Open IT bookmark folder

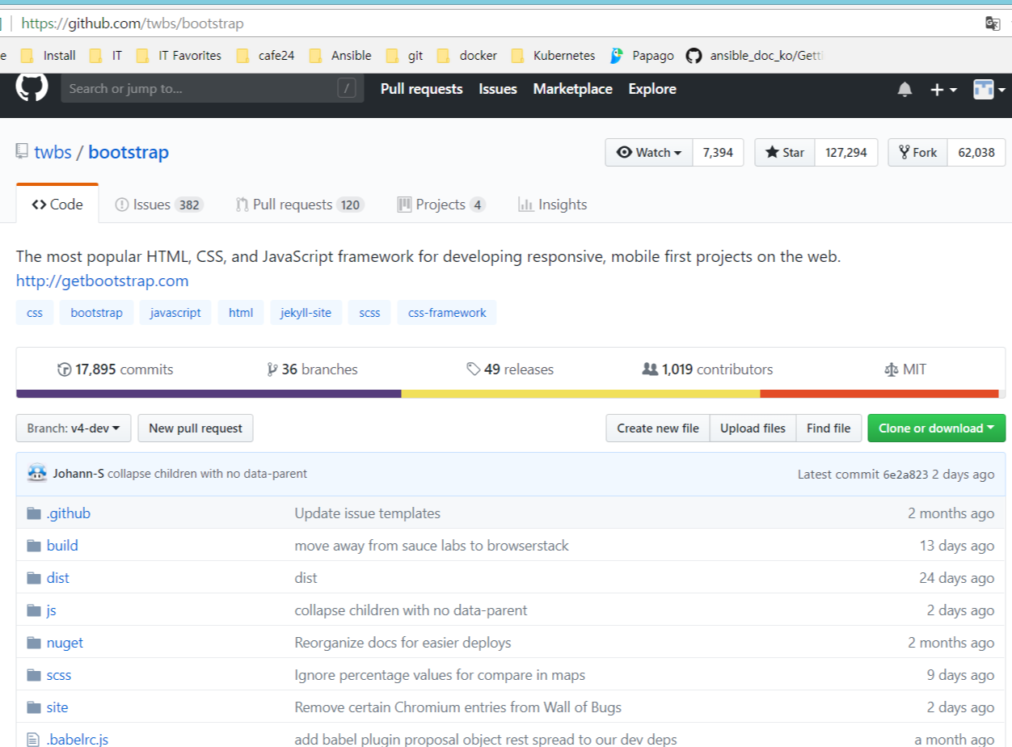(106, 56)
